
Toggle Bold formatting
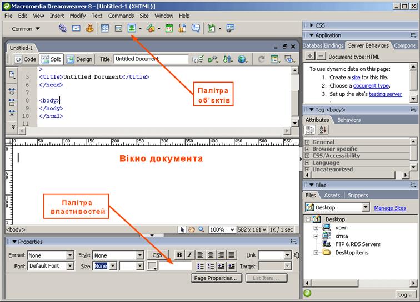179,255
